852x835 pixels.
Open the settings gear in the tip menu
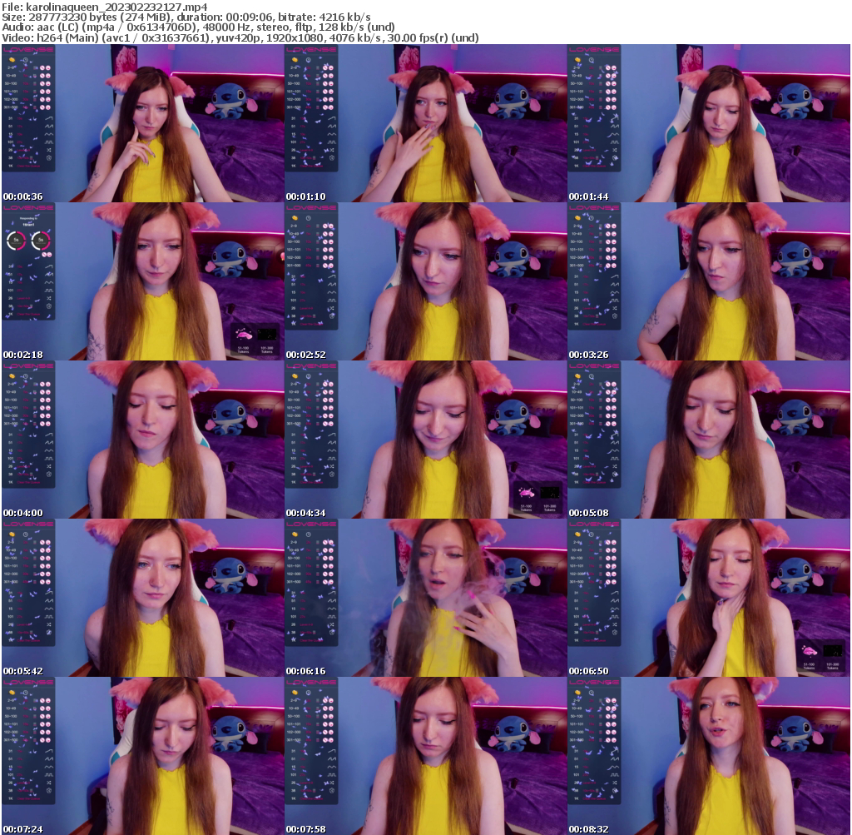pos(48,157)
